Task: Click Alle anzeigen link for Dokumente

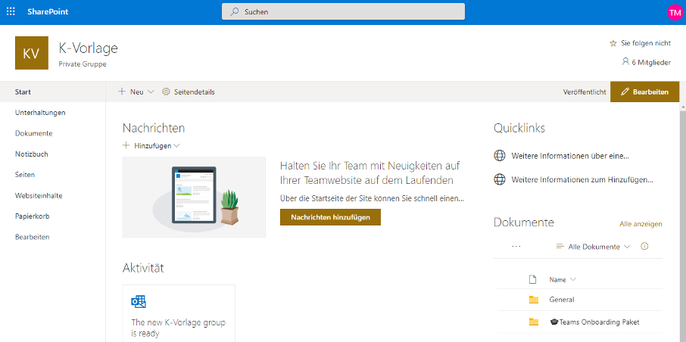Action: (641, 224)
